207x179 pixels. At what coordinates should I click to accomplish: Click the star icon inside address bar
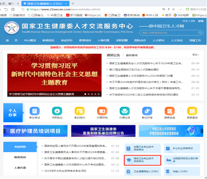click(x=173, y=9)
